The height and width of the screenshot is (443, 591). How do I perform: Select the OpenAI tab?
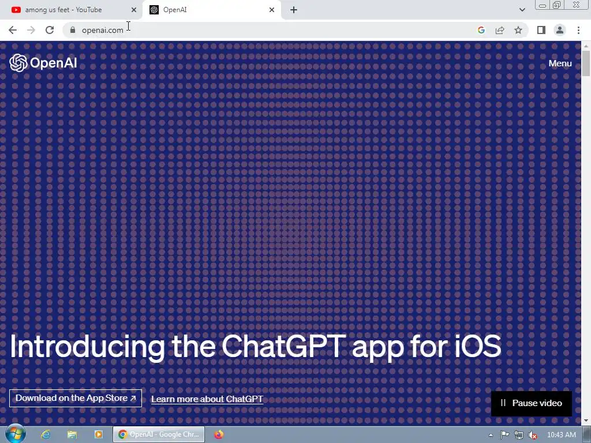click(211, 10)
